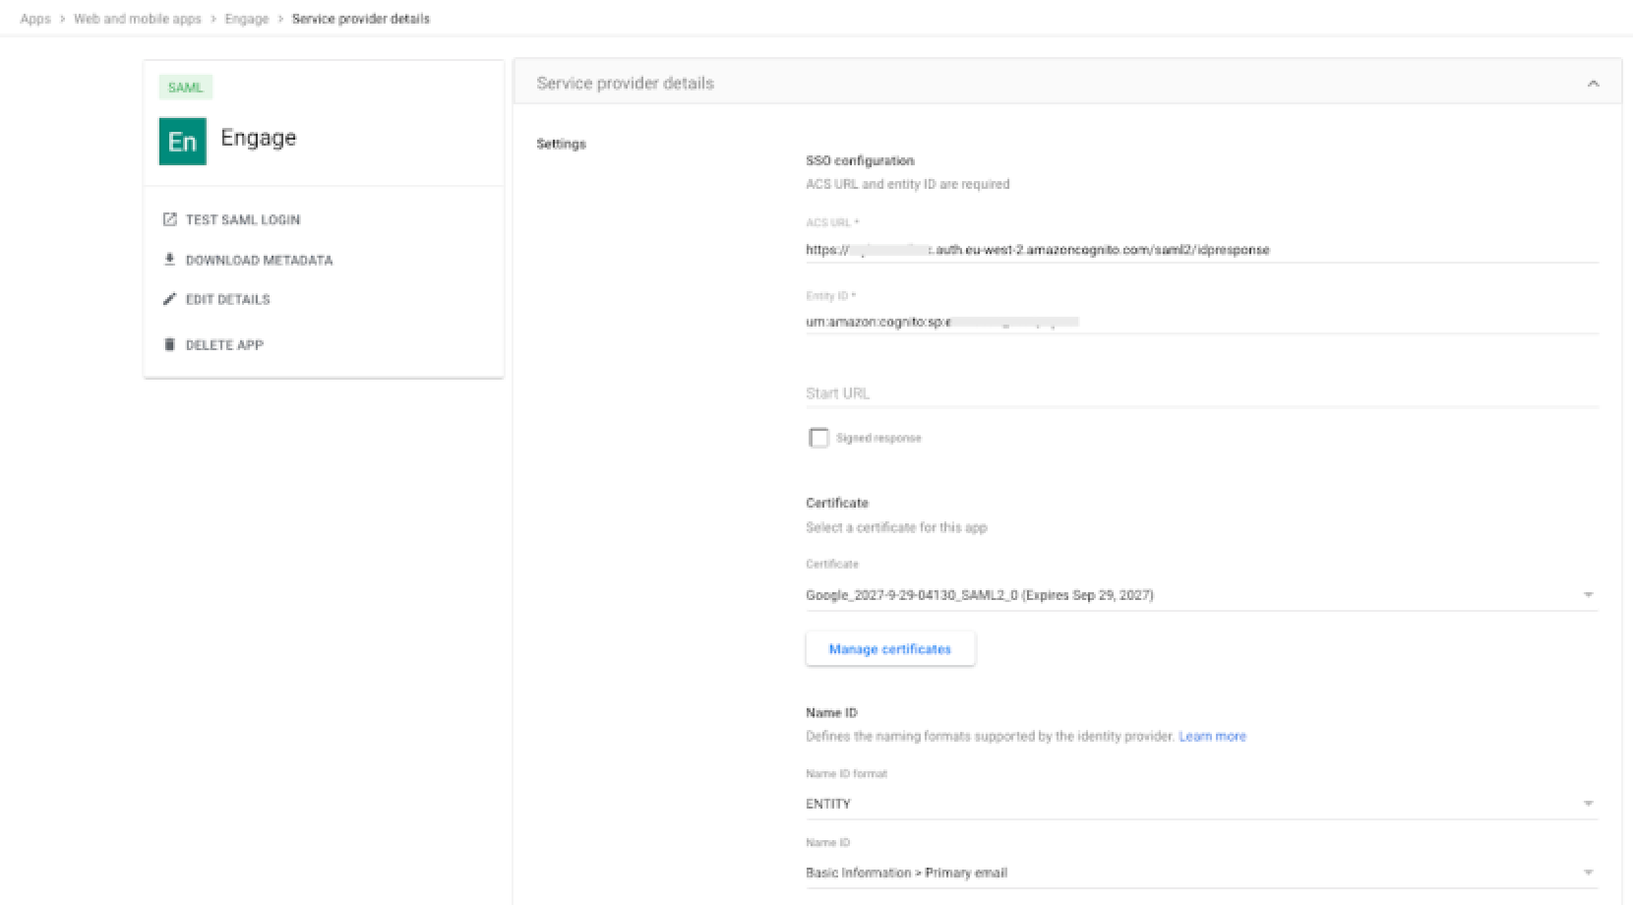Select the DELETE APP menu text
Image resolution: width=1633 pixels, height=905 pixels.
click(x=224, y=345)
